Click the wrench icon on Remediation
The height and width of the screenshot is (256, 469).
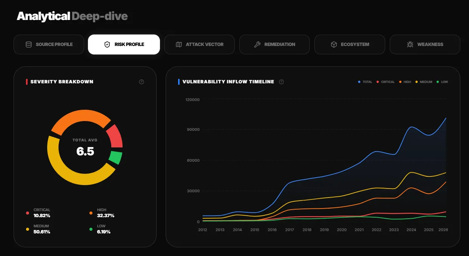coord(257,44)
